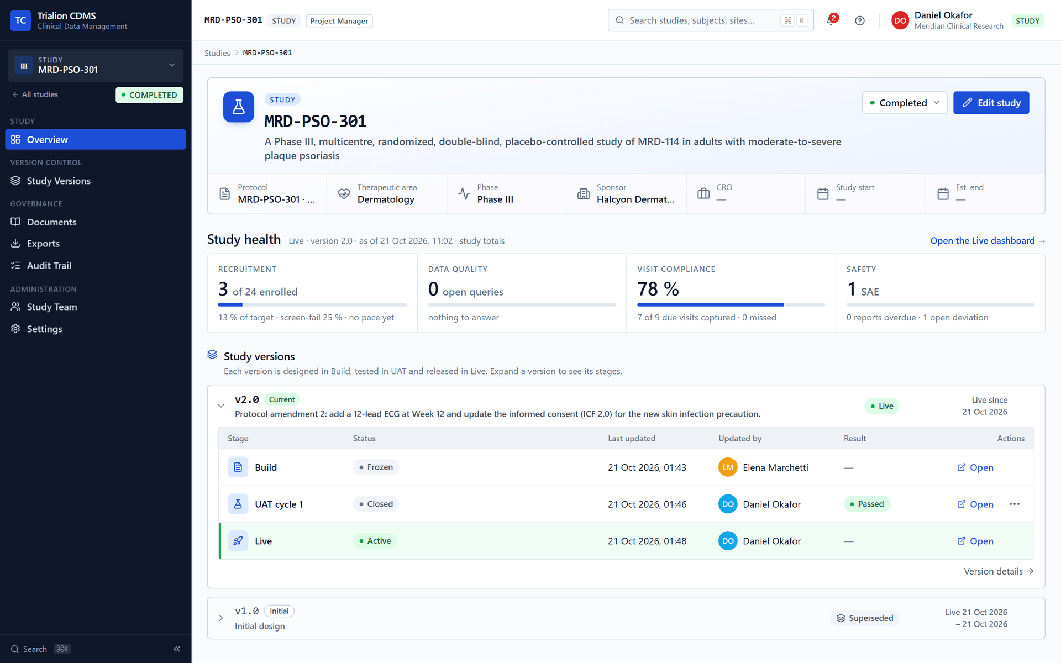Click the Protocol document icon
The height and width of the screenshot is (663, 1061).
tap(224, 194)
